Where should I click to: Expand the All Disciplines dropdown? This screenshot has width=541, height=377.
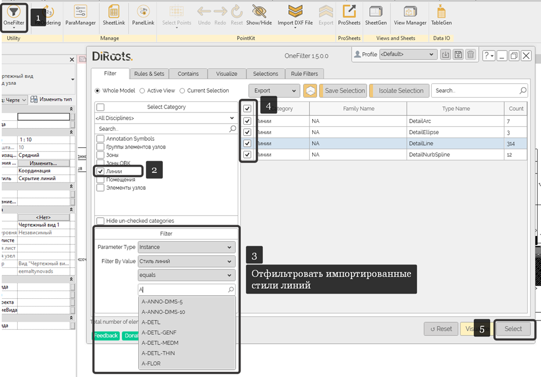tap(166, 118)
